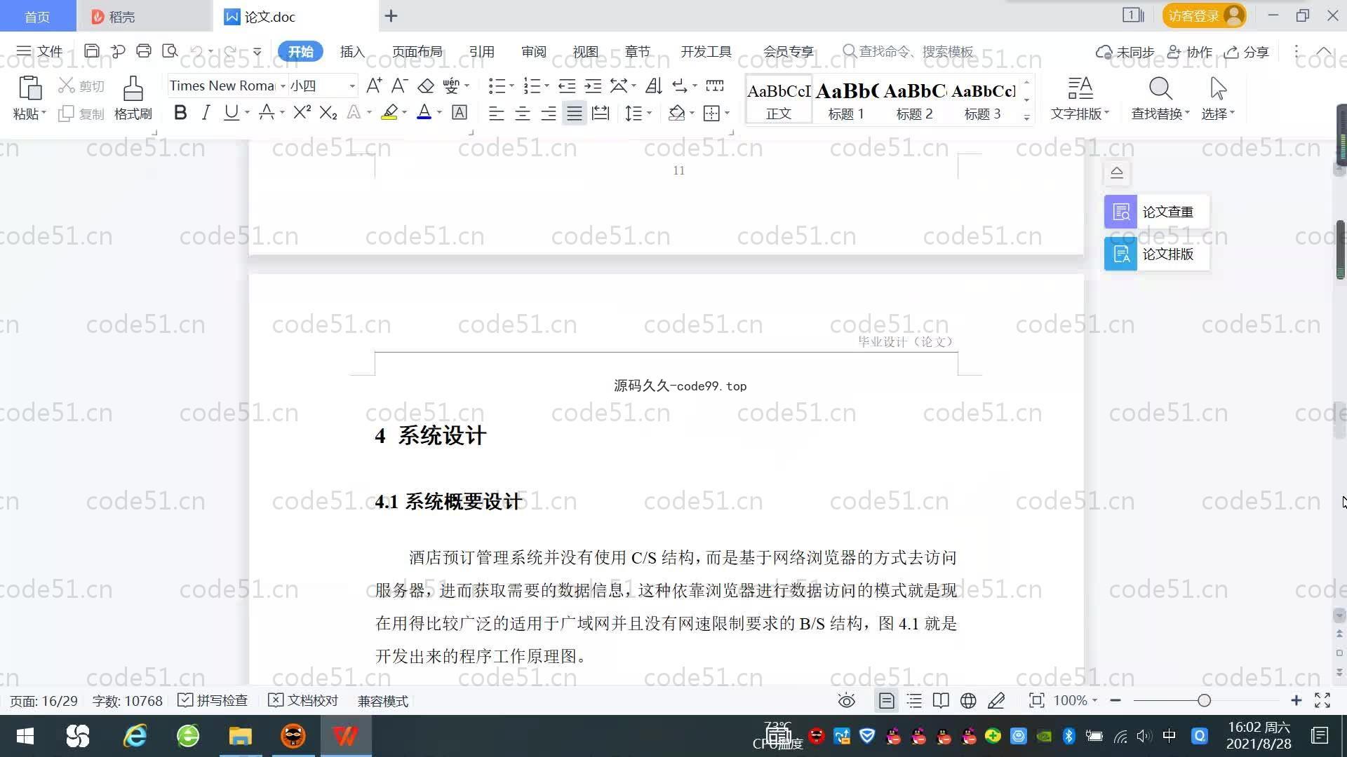
Task: Toggle 文档校对 document proofreading
Action: tap(303, 700)
